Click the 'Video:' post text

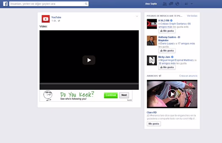click(44, 26)
